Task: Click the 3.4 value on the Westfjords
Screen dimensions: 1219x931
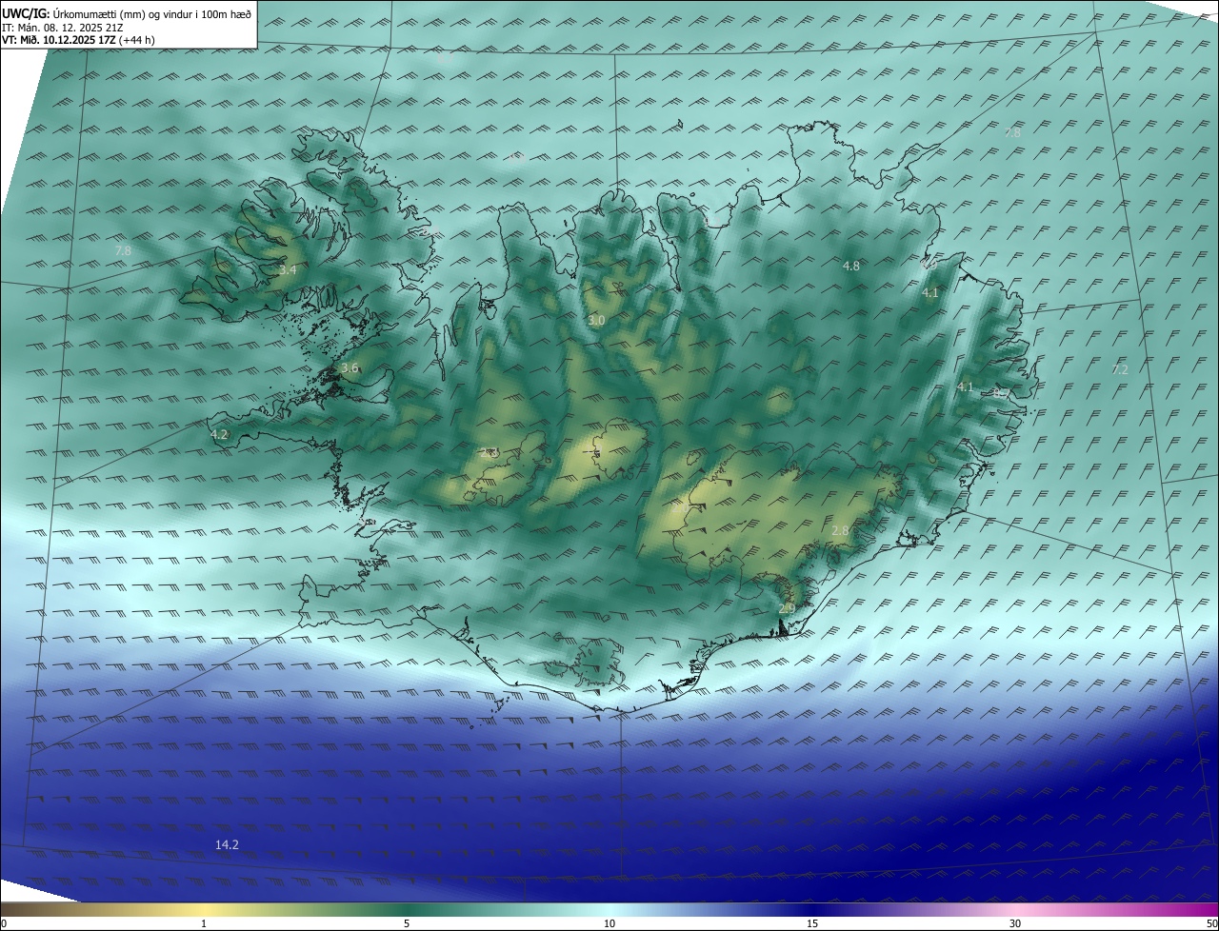Action: tap(288, 270)
